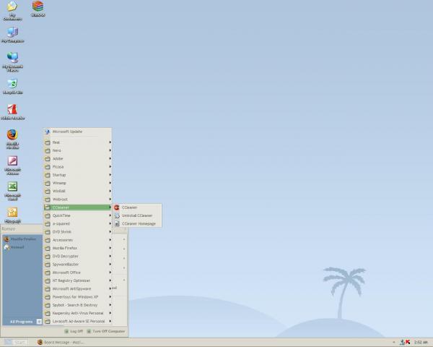Click the All Programs button
This screenshot has width=433, height=347.
pos(25,322)
